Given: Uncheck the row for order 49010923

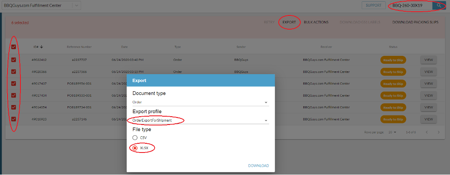Looking at the screenshot, I should click(x=13, y=119).
